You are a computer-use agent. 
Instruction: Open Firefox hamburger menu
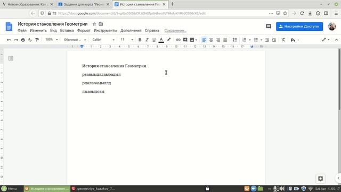336,13
